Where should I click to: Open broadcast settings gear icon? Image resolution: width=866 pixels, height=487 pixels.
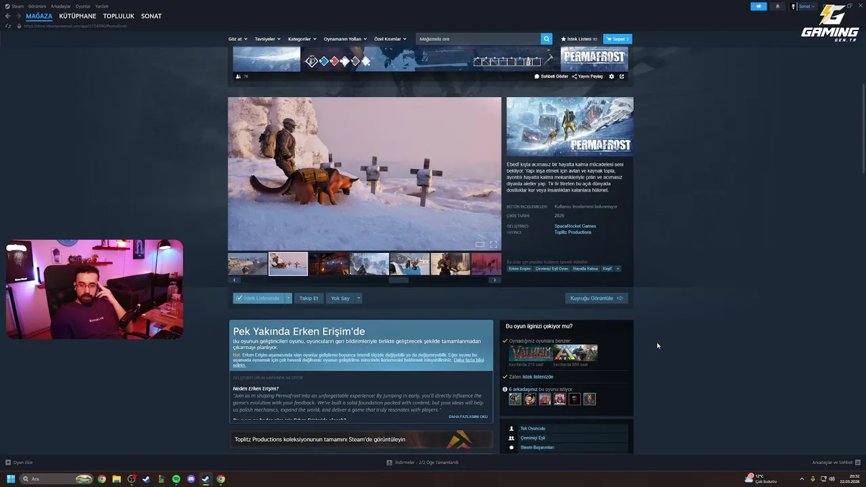coord(612,76)
